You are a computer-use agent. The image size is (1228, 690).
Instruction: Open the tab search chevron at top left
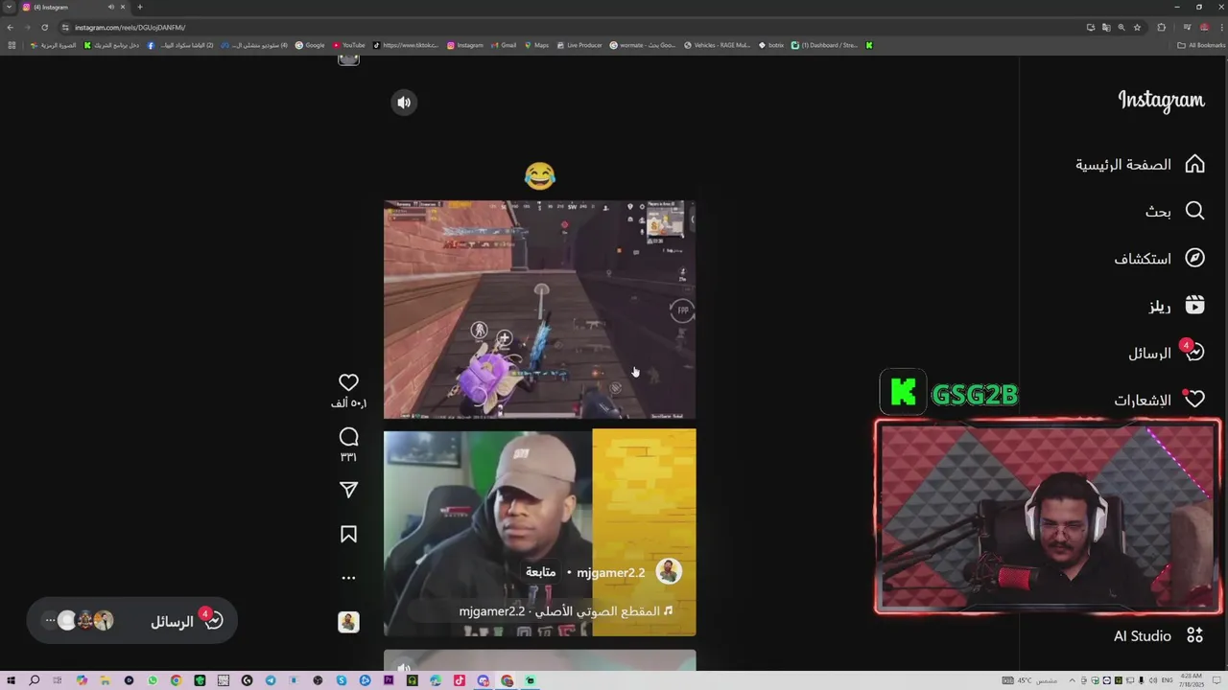pos(9,7)
